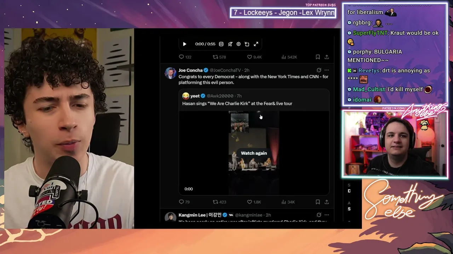Open the top video's settings gear
This screenshot has width=453, height=254.
[239, 44]
